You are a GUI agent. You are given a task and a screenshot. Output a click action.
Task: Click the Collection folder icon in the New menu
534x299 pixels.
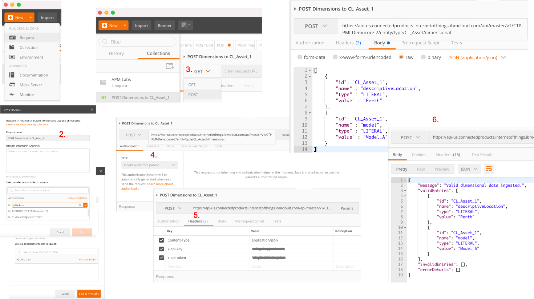point(12,47)
